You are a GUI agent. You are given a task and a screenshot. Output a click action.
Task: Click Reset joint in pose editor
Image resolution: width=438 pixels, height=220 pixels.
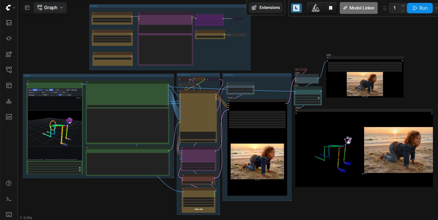pyautogui.click(x=74, y=90)
